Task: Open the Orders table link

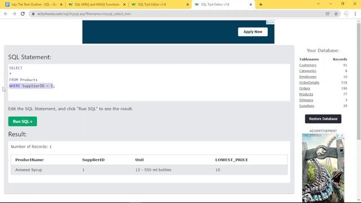Action: click(x=305, y=89)
